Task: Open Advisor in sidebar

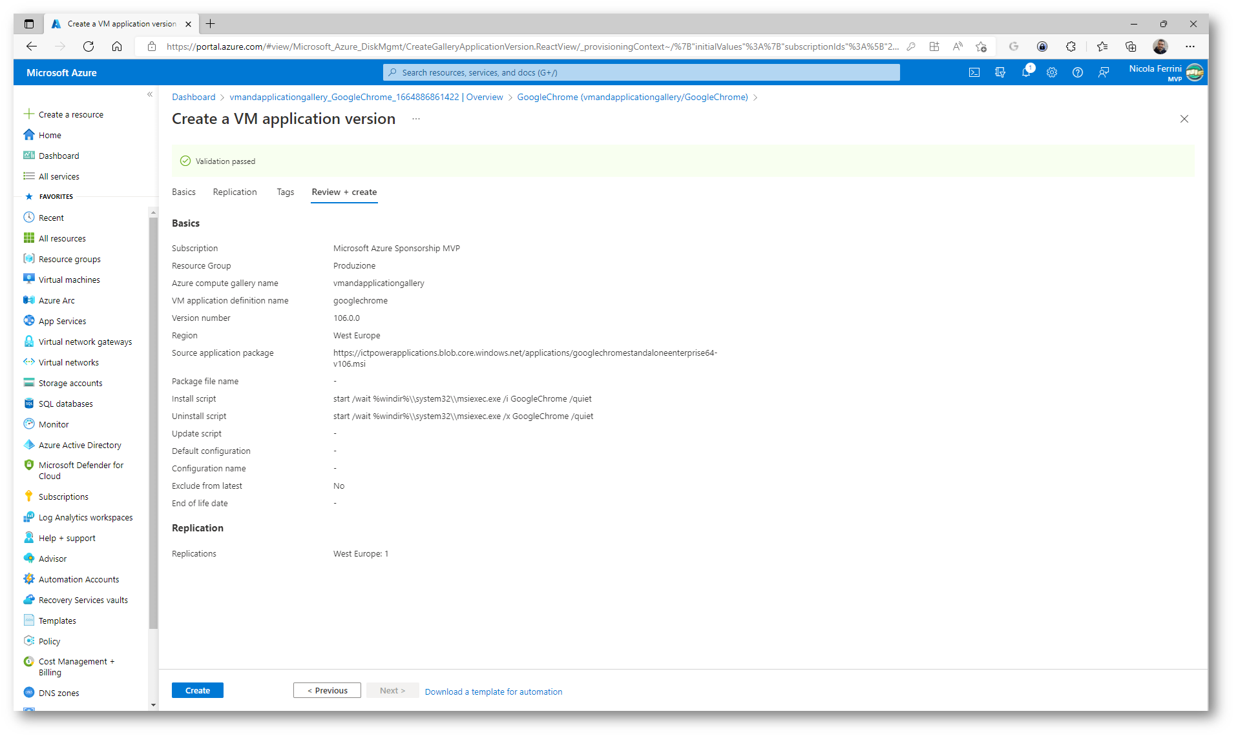Action: coord(45,559)
